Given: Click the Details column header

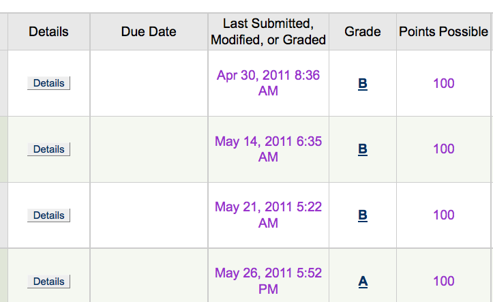Looking at the screenshot, I should point(48,32).
